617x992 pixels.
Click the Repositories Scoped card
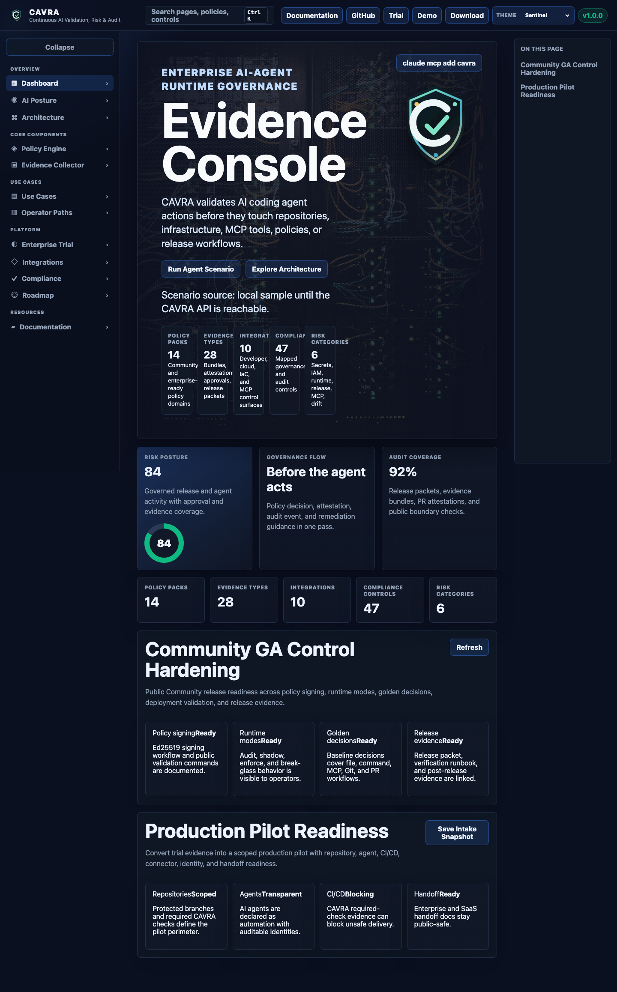pyautogui.click(x=186, y=916)
